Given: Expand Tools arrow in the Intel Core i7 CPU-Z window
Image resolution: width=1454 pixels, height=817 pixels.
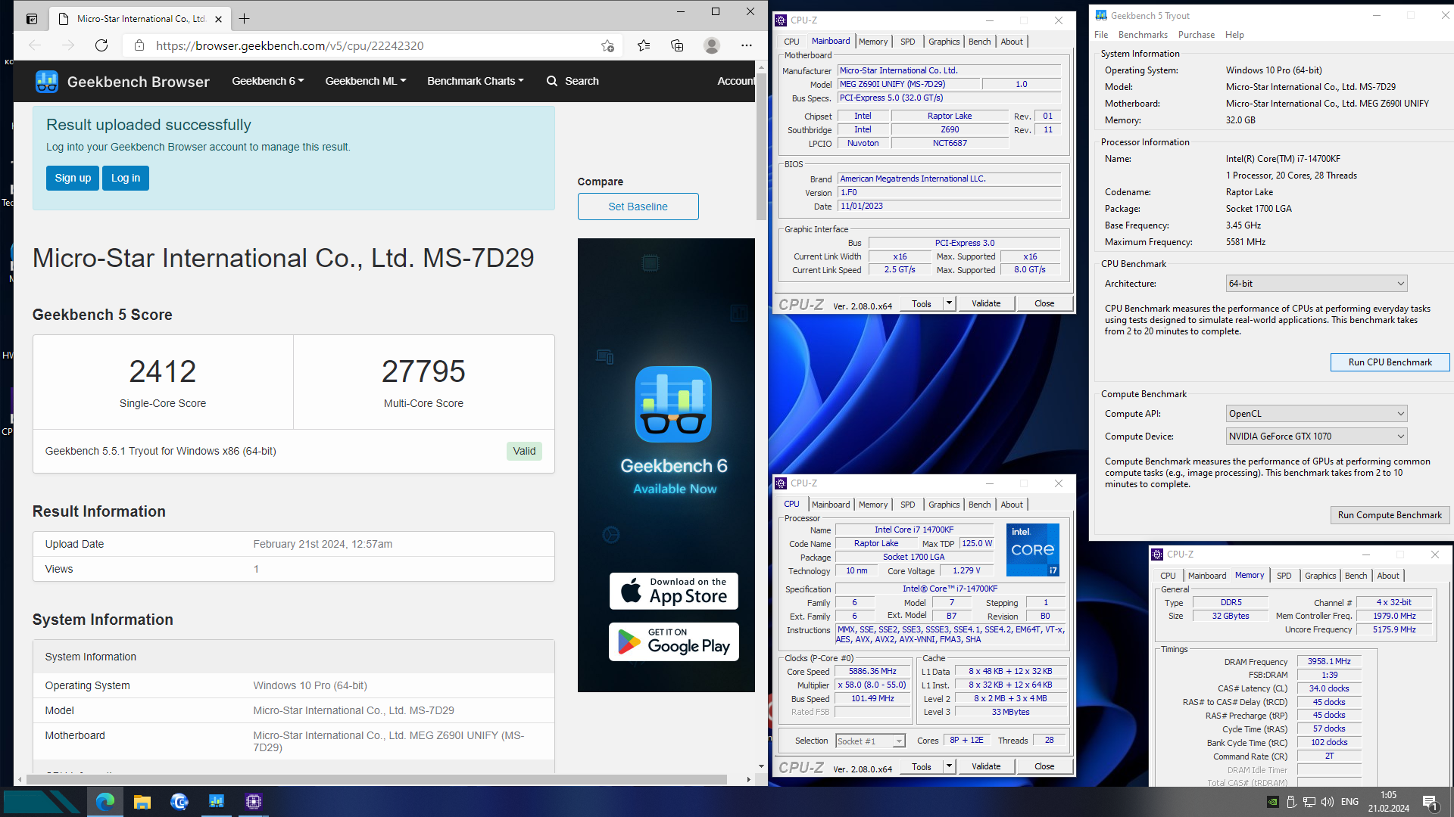Looking at the screenshot, I should (948, 766).
